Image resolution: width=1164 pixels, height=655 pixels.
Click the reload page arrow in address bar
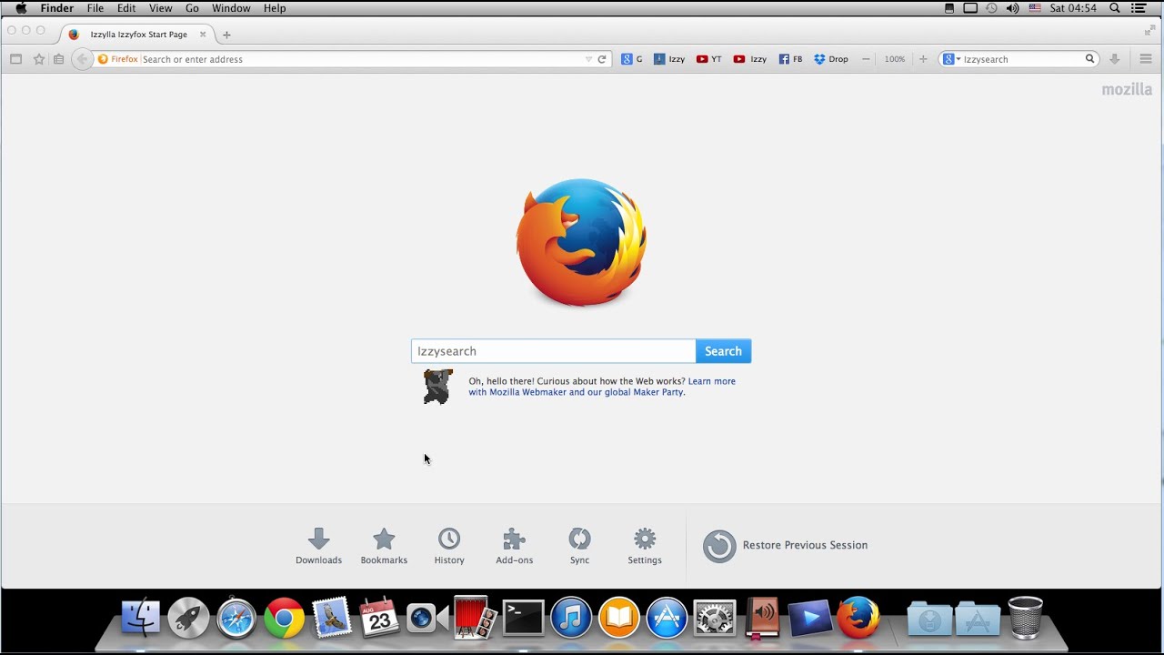(602, 59)
